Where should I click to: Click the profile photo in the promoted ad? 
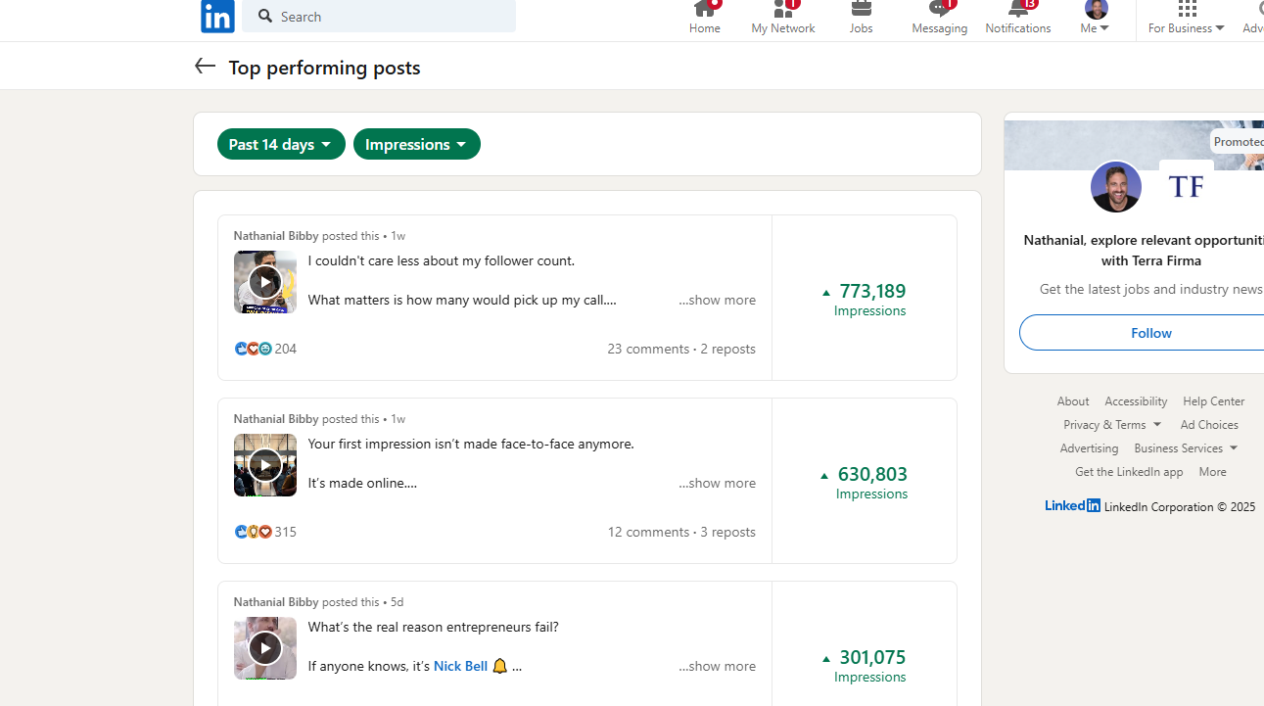[1116, 186]
